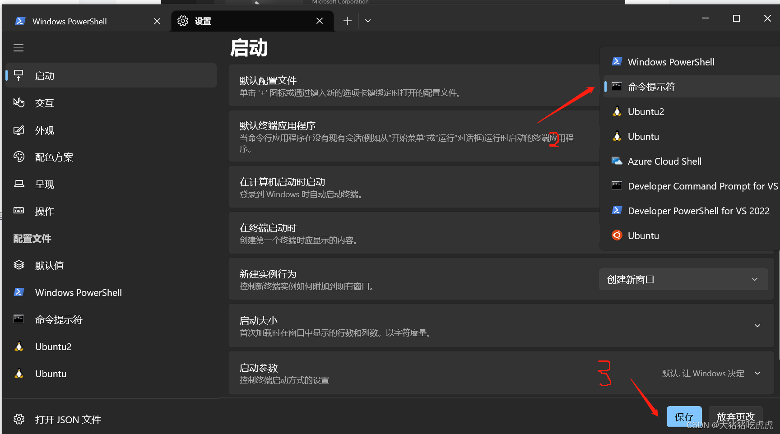Discard changes with 放弃更改 button

coord(735,416)
